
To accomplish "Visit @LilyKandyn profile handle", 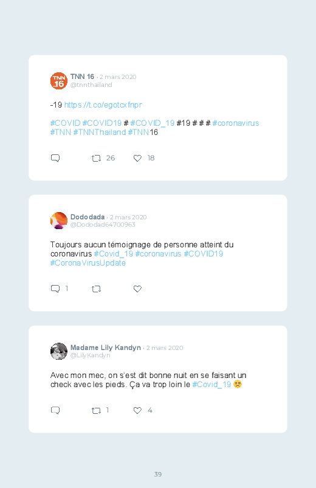I will (x=91, y=355).
